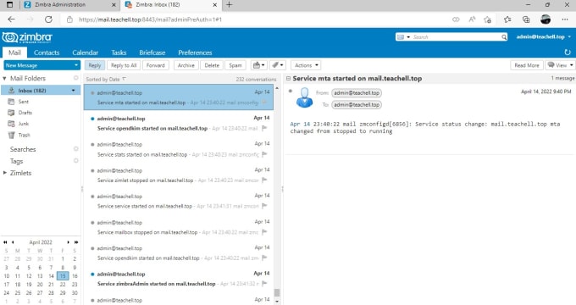Click the browser back arrow
Screen dimensions: 576x305
click(11, 19)
